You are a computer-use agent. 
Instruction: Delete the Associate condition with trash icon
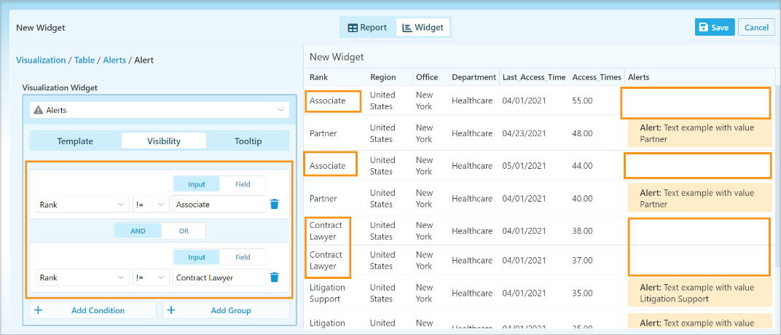point(274,204)
